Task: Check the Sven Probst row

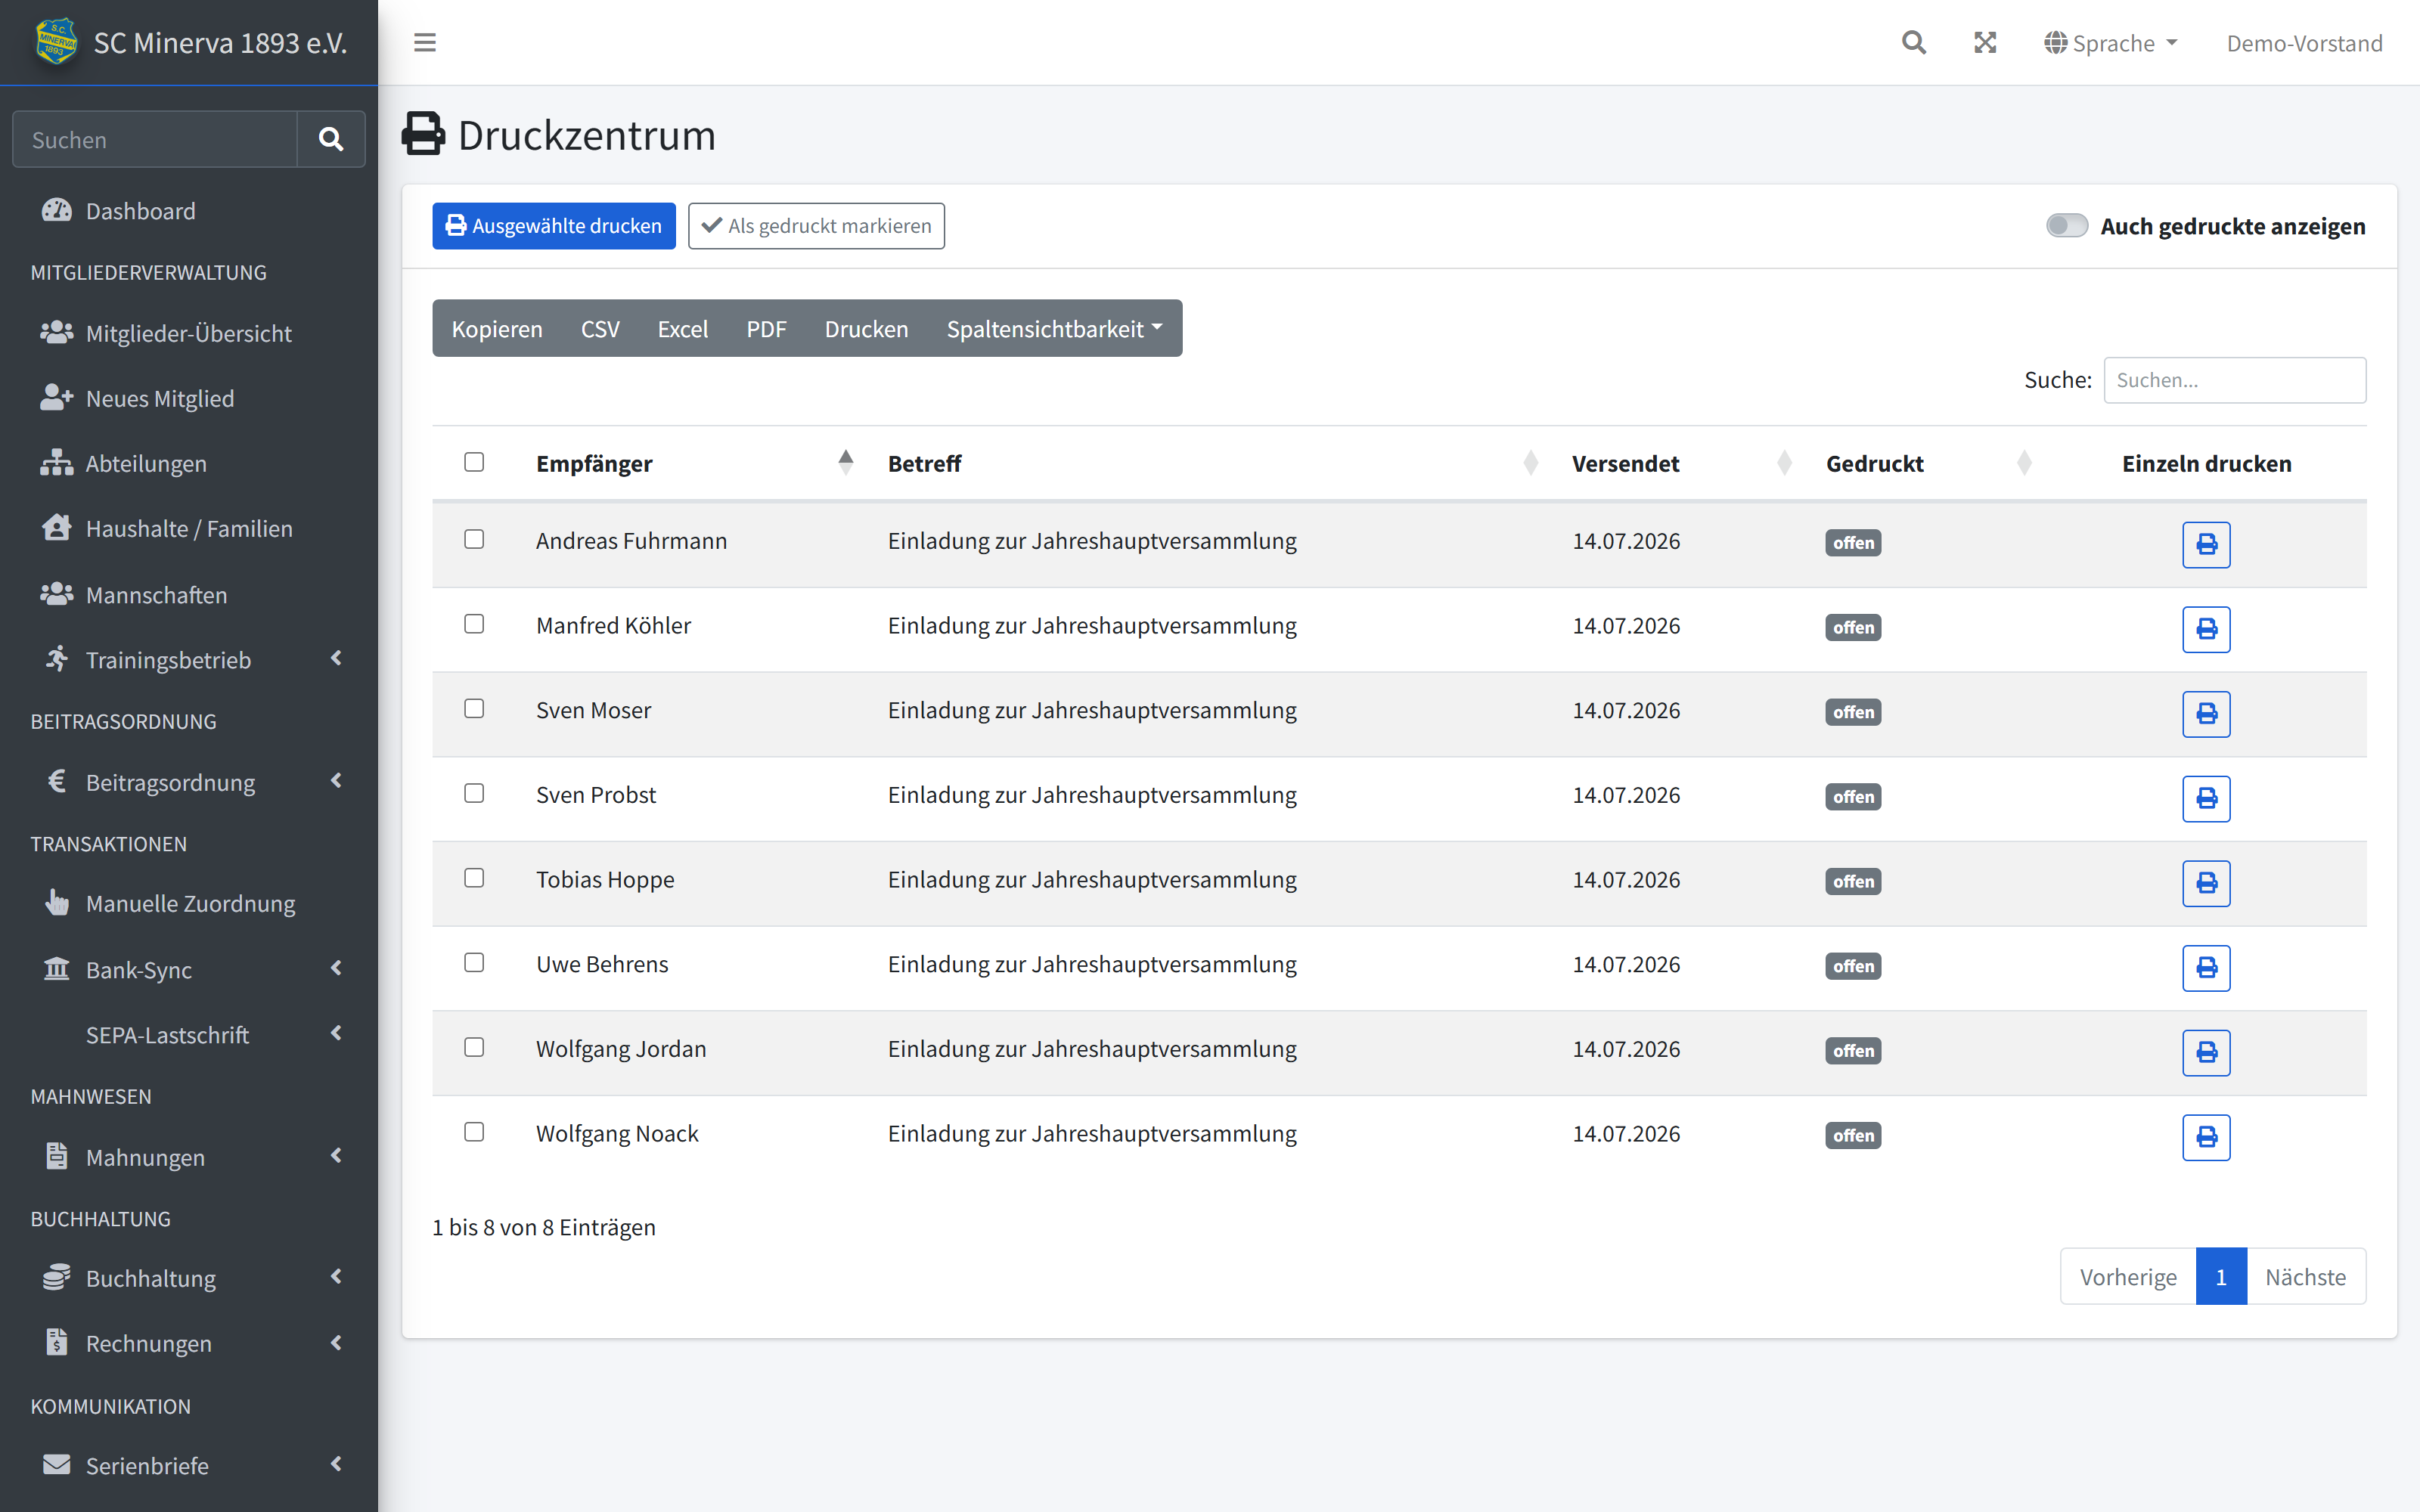Action: (474, 793)
